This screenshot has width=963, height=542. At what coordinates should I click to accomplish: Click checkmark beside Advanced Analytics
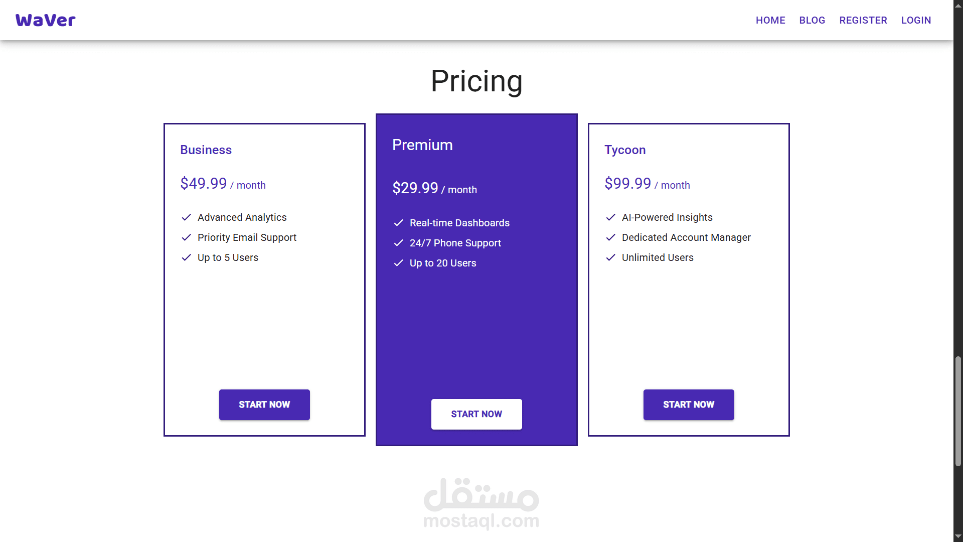tap(186, 217)
